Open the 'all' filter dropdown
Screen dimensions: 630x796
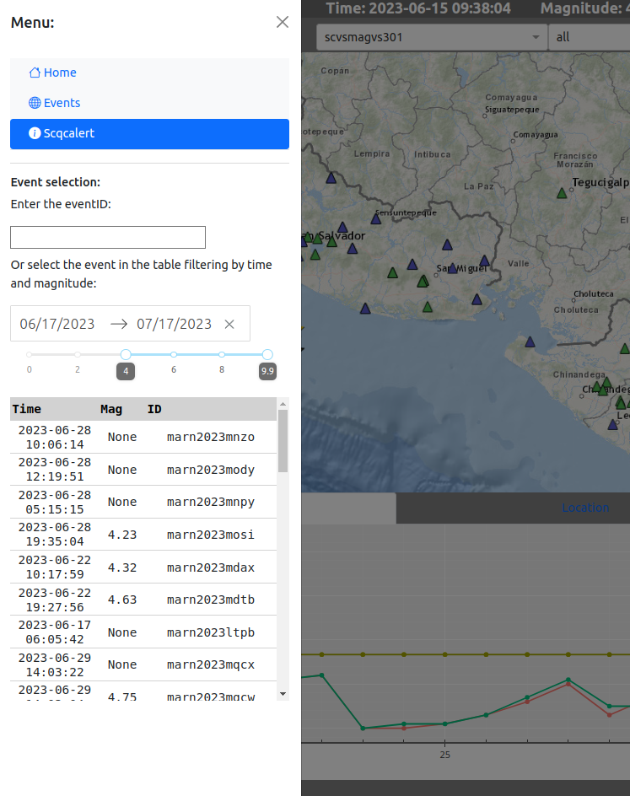click(x=588, y=37)
